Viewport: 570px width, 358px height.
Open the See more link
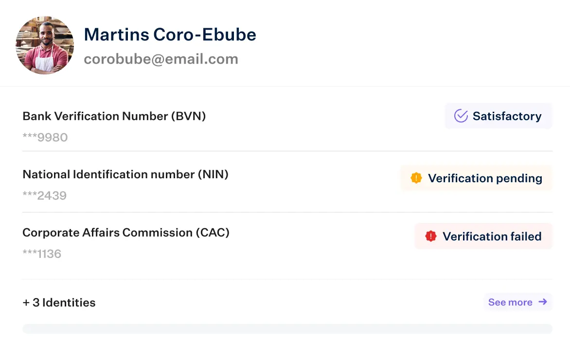(x=517, y=302)
